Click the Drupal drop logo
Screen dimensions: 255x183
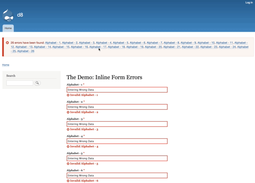click(x=8, y=16)
